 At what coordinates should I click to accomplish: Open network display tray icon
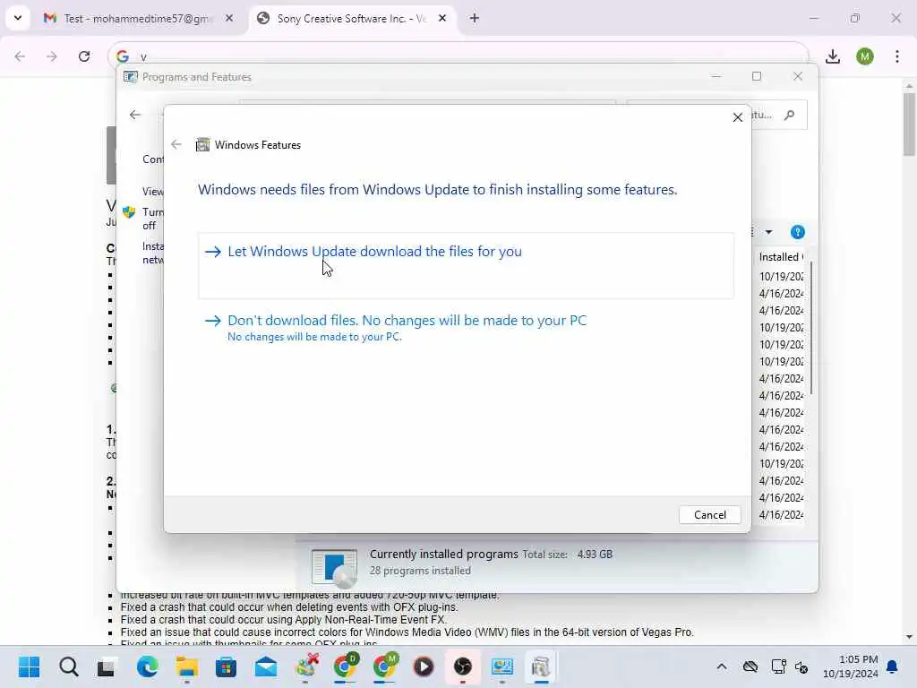tap(778, 666)
